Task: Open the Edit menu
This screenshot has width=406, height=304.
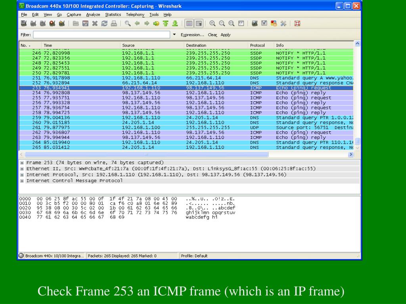Action: 35,15
